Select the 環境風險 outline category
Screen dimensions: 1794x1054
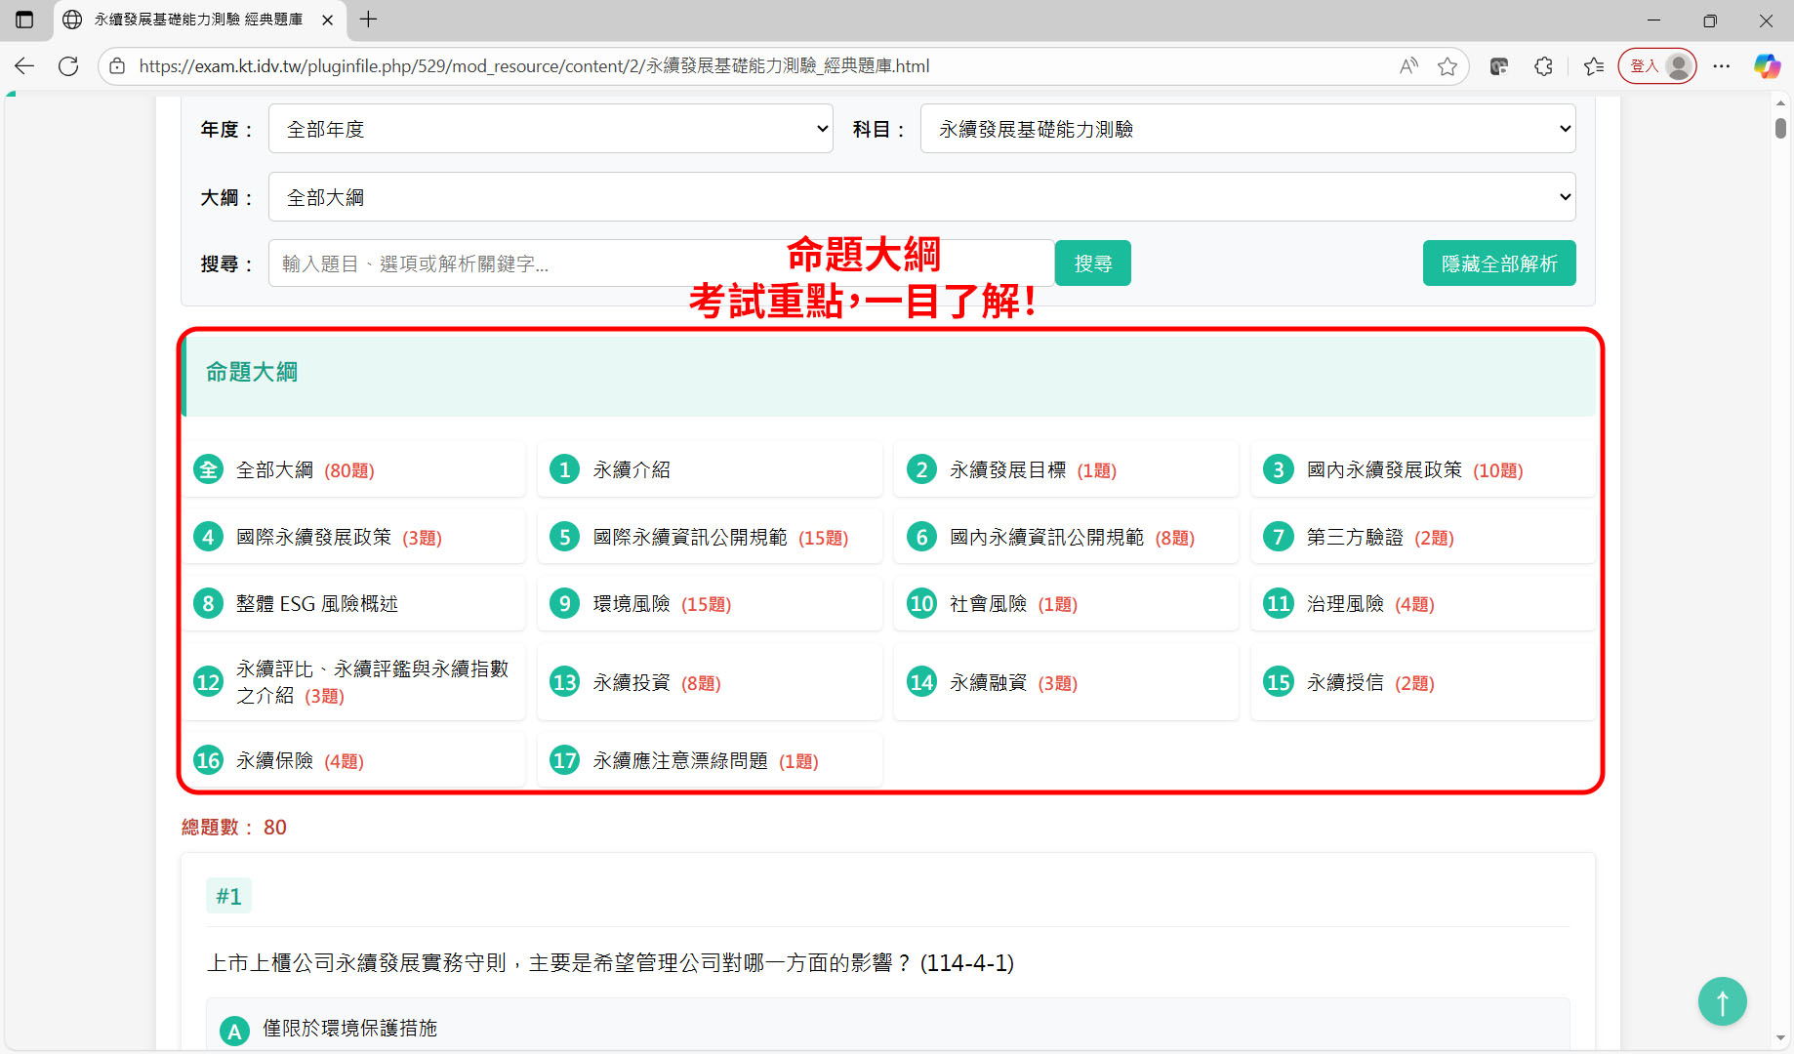coord(632,604)
